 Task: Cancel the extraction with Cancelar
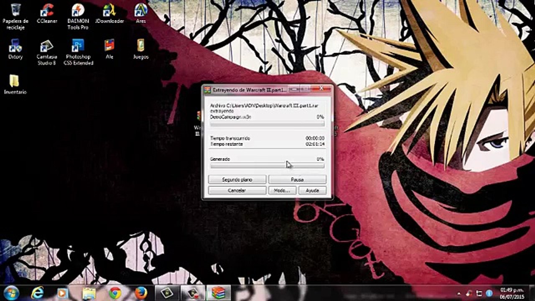tap(237, 190)
